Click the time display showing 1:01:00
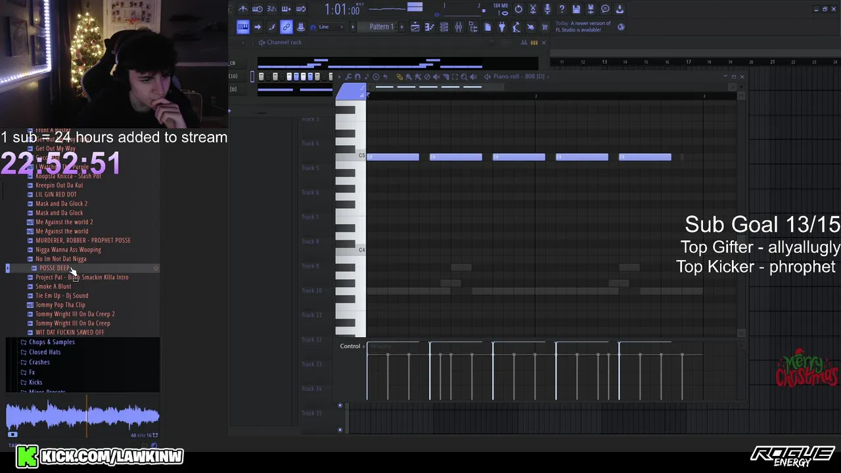 342,9
